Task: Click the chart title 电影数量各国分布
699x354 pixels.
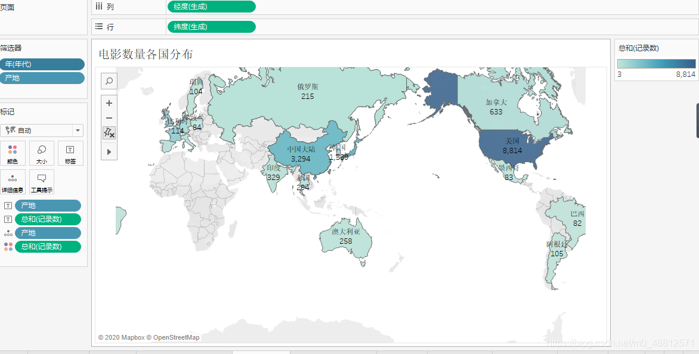Action: tap(146, 54)
